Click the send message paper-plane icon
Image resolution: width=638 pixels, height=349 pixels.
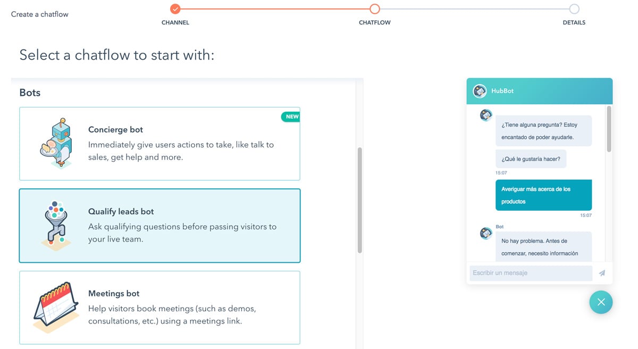602,272
